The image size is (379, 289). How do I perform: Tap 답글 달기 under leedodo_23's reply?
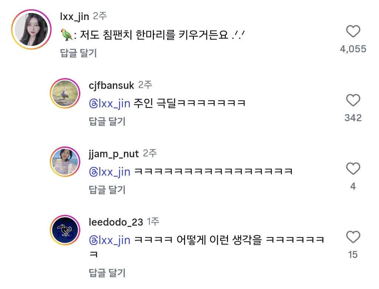click(x=107, y=273)
